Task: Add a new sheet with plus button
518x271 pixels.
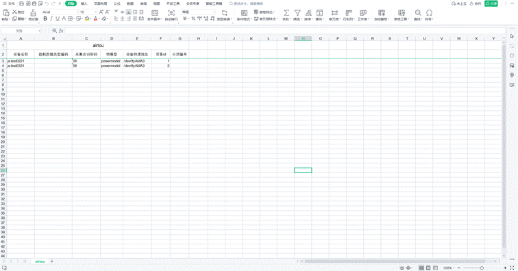Action: tap(52, 261)
